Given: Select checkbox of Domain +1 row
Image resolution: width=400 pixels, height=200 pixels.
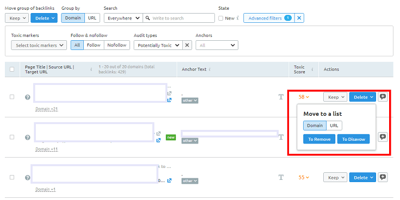Looking at the screenshot, I should [x=12, y=177].
